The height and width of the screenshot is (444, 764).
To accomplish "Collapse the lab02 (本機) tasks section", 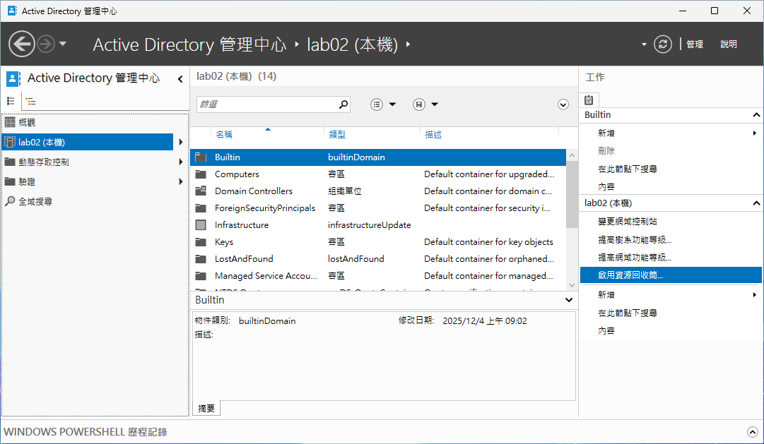I will coord(756,203).
